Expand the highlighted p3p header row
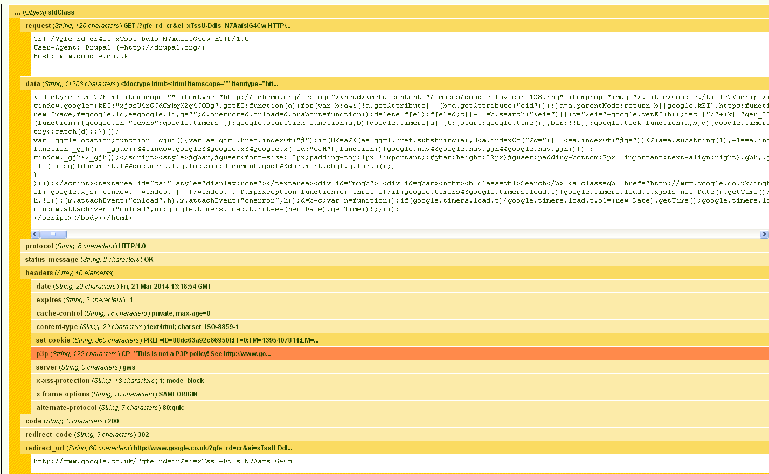Viewport: 769px width, 474px height. (x=400, y=353)
